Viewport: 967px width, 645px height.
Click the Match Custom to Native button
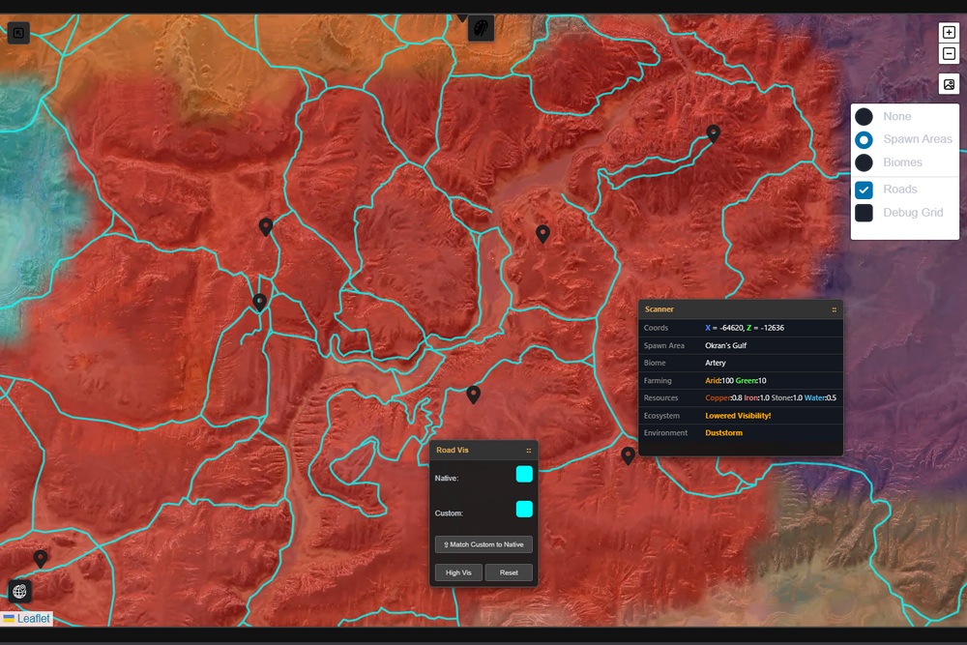[x=483, y=544]
